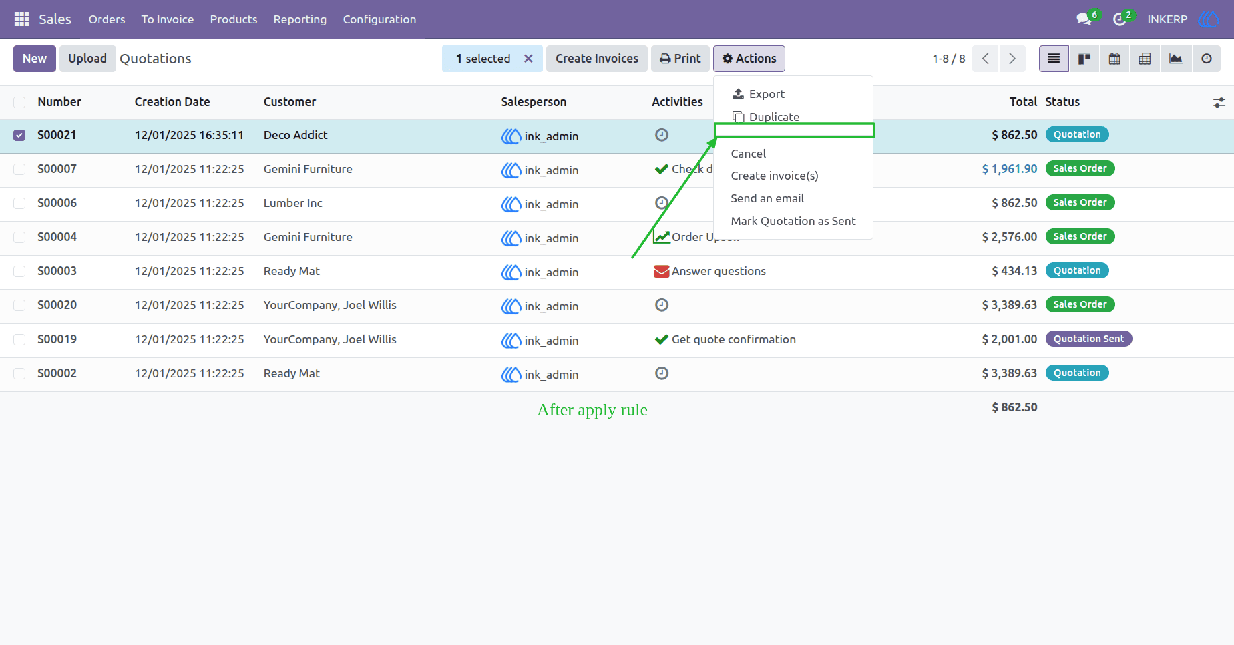
Task: Check the S00007 row checkbox
Action: pyautogui.click(x=19, y=170)
